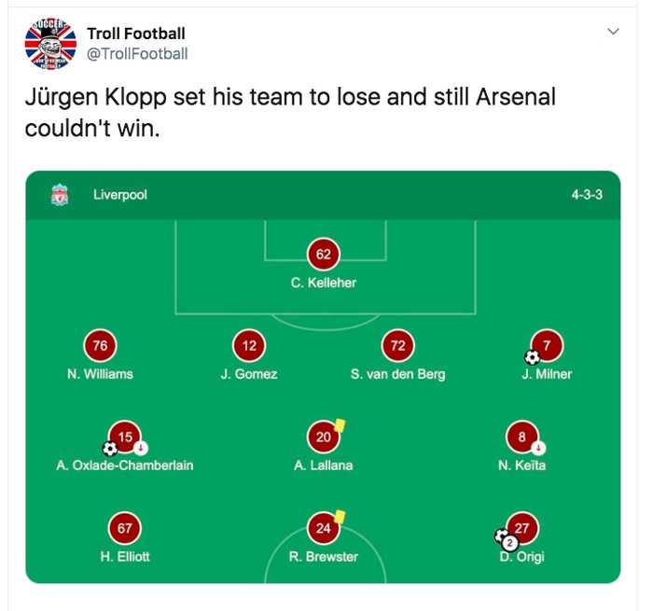Click Lallana's yellow card icon
The image size is (653, 611).
[x=340, y=424]
